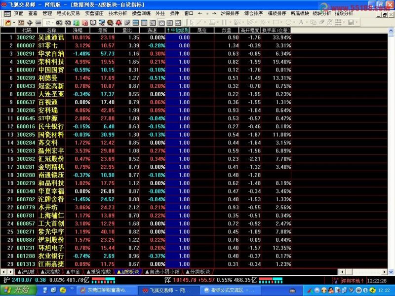Viewport: 395px width, 296px height.
Task: Select the arrow pointer cursor tool
Action: pos(192,23)
